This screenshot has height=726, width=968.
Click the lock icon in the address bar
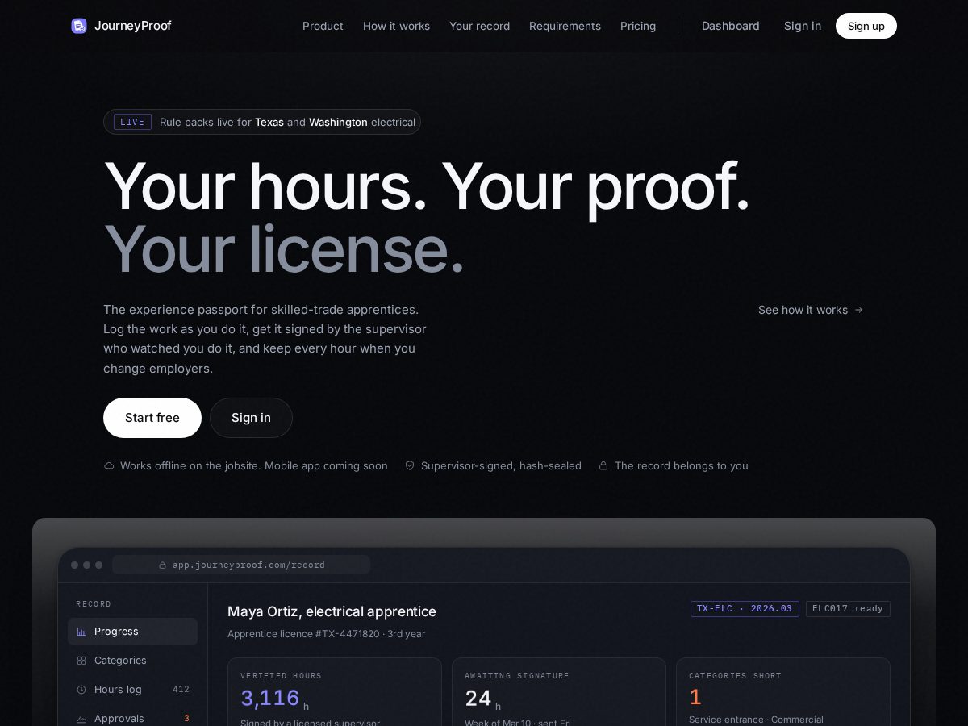tap(163, 565)
